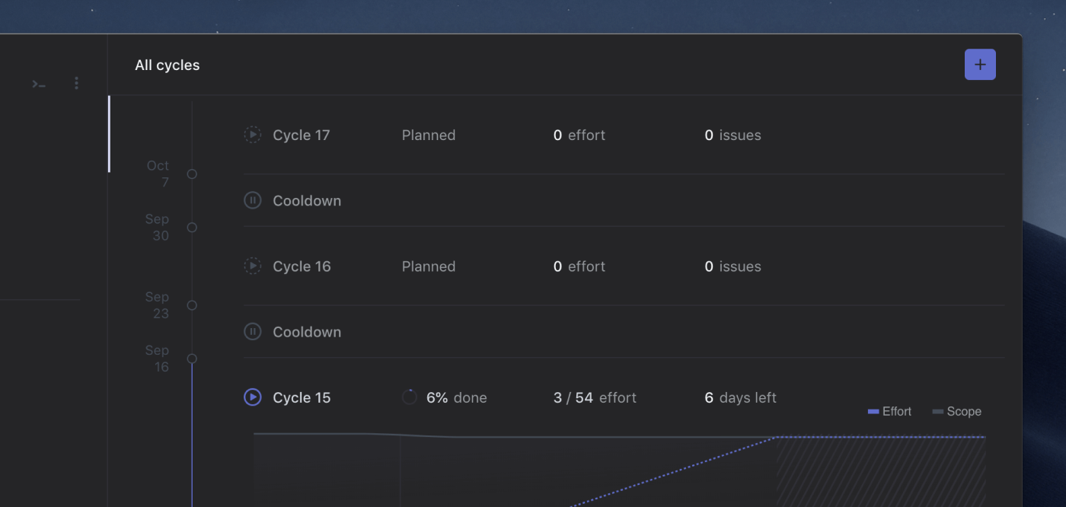The height and width of the screenshot is (507, 1066).
Task: Click the Oct 7 timeline marker
Action: [x=192, y=174]
